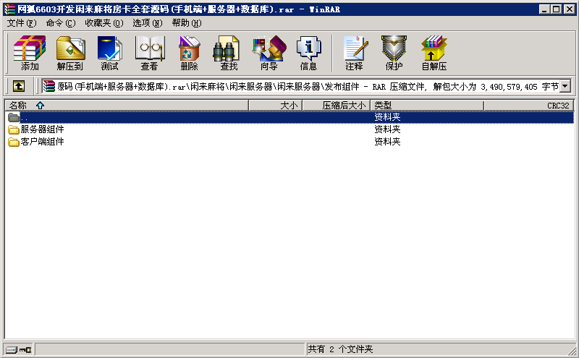The width and height of the screenshot is (579, 358).
Task: Select the 客户端组件 folder
Action: point(42,142)
